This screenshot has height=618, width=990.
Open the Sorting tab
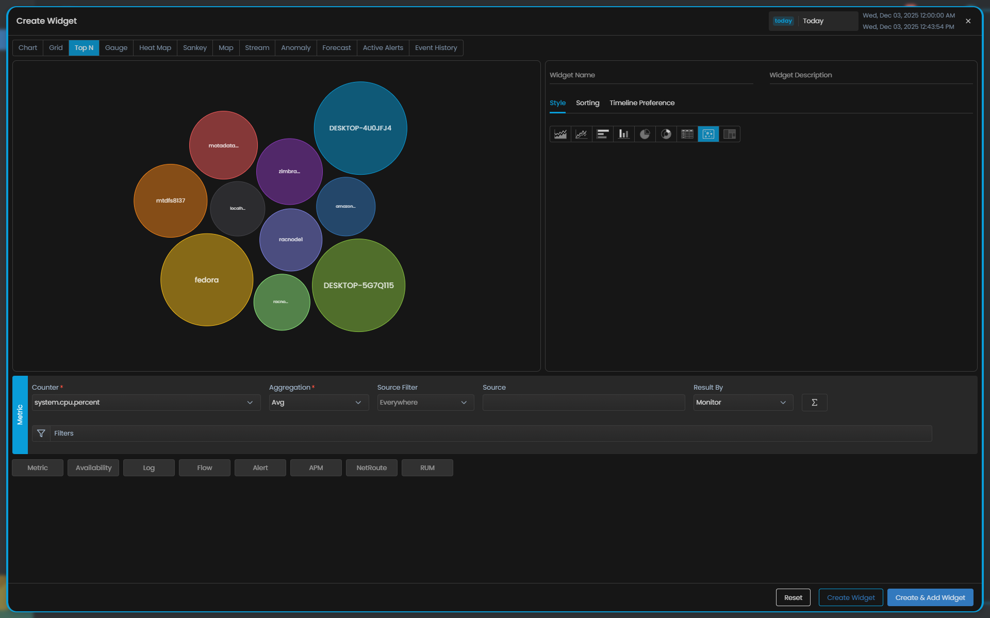click(587, 103)
